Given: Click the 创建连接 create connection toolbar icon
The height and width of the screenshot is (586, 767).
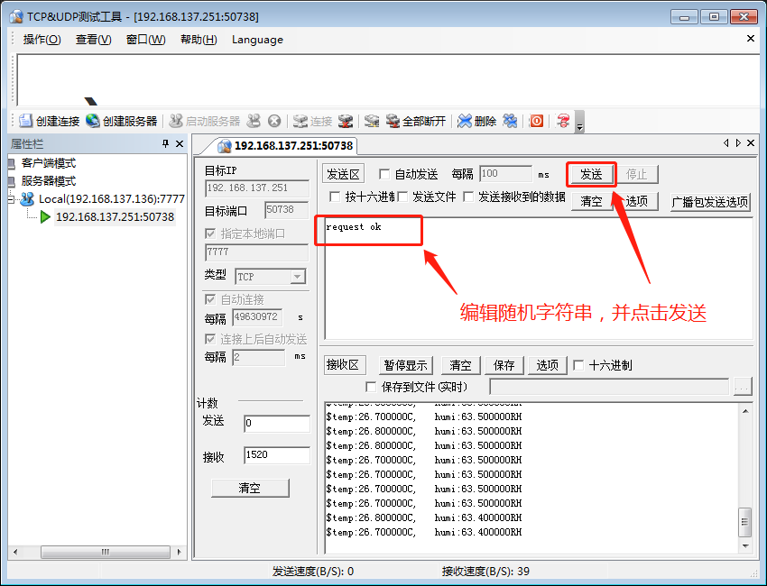Looking at the screenshot, I should pyautogui.click(x=25, y=120).
